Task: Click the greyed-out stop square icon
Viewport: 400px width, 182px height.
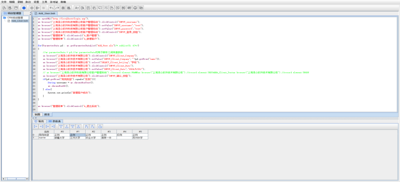Action: coord(43,8)
